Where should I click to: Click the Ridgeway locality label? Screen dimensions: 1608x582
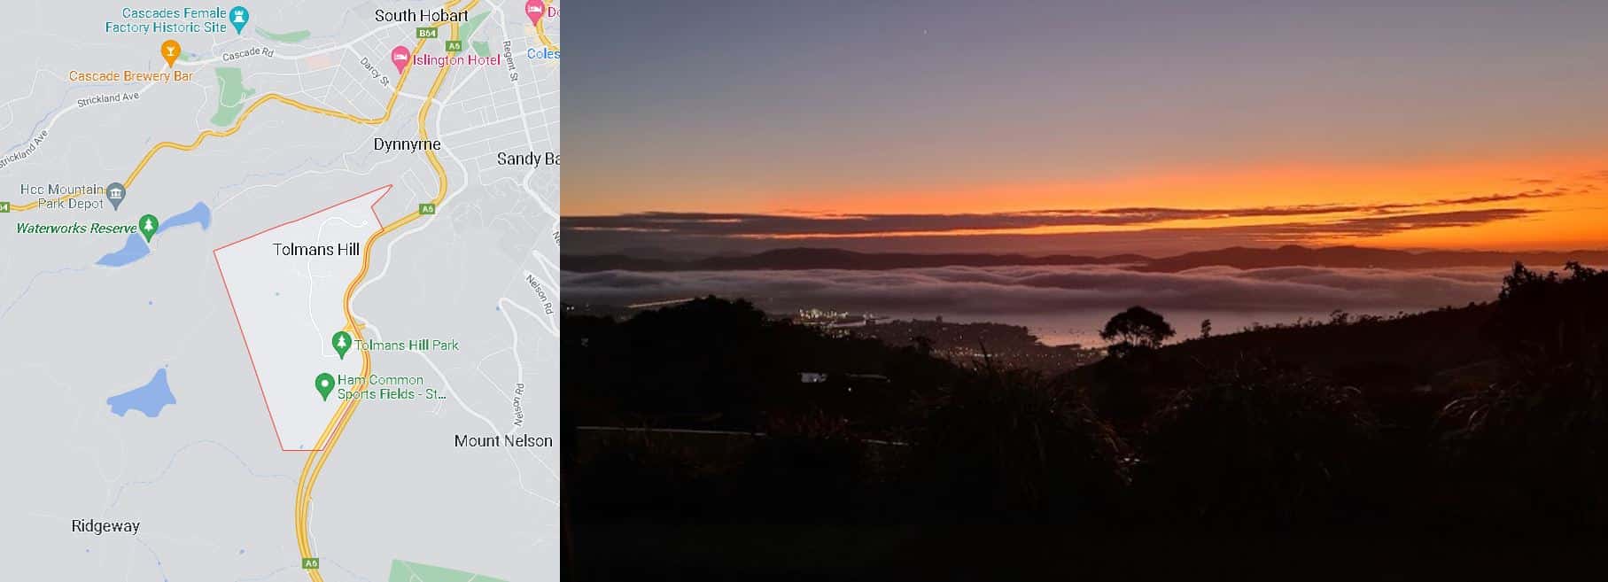tap(105, 526)
